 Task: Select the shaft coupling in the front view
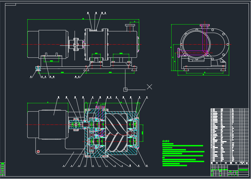click(x=76, y=44)
